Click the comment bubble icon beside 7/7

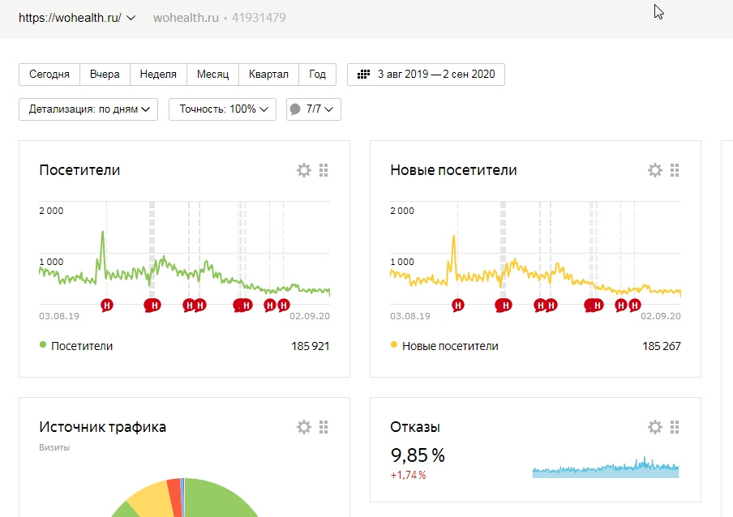[x=295, y=109]
